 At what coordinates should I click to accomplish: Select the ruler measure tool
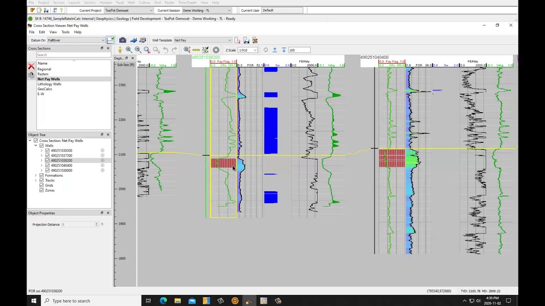click(196, 50)
